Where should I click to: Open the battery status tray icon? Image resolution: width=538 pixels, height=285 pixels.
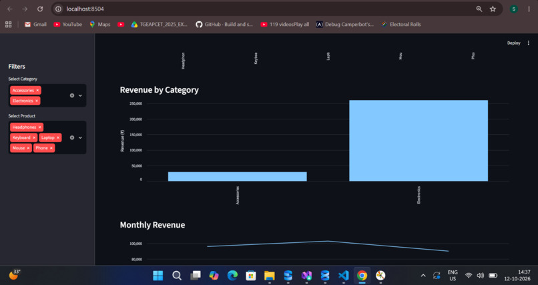(493, 276)
